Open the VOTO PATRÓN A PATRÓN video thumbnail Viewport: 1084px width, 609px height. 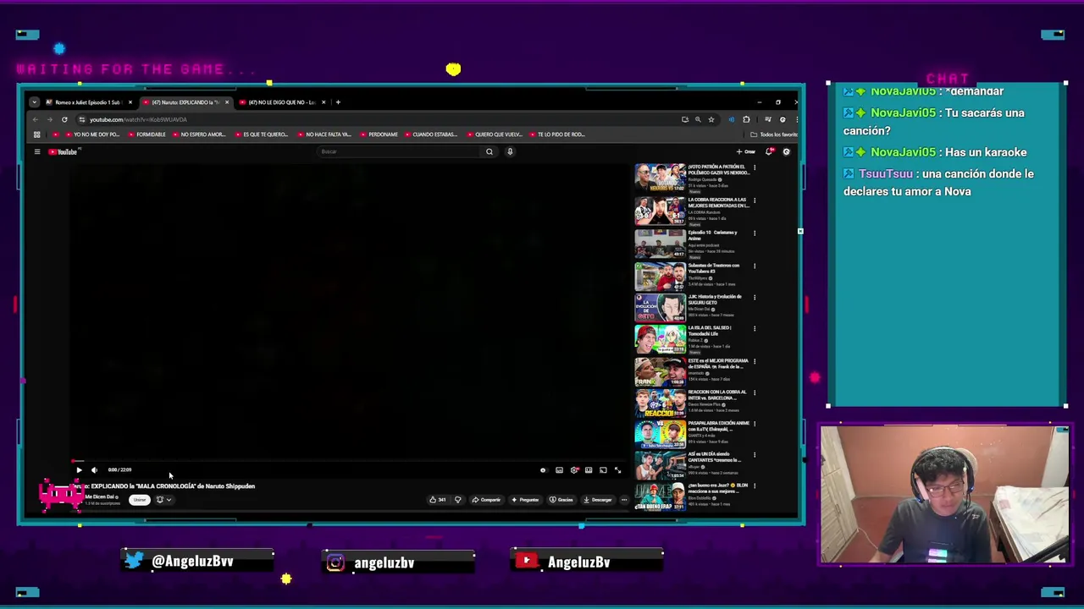[x=661, y=178]
